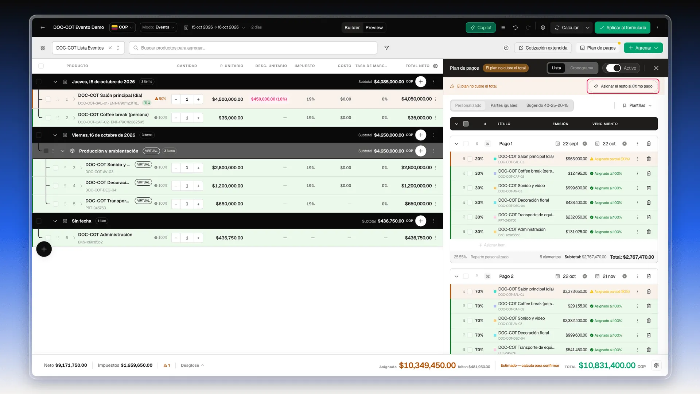Image resolution: width=700 pixels, height=394 pixels.
Task: Click the redo icon in top bar
Action: click(x=528, y=27)
